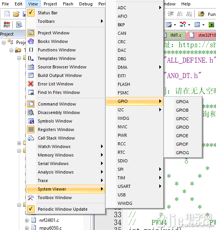This screenshot has width=216, height=230.
Task: Open the DMA peripheral submenu
Action: pos(135,67)
